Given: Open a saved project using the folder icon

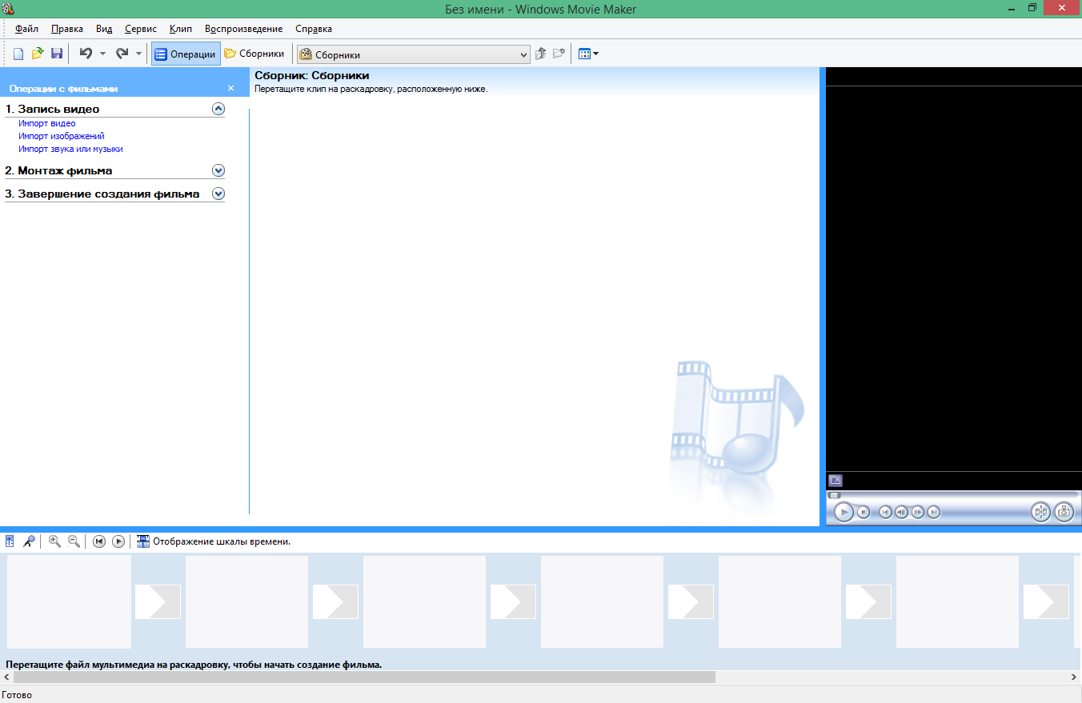Looking at the screenshot, I should pyautogui.click(x=37, y=53).
